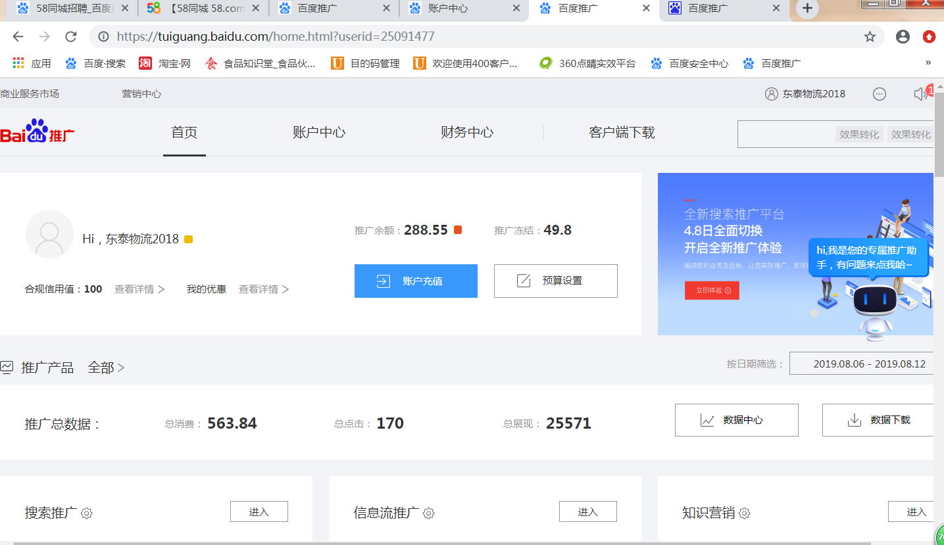Image resolution: width=944 pixels, height=545 pixels.
Task: Open the 百度·搜索 bookmark
Action: pos(95,64)
